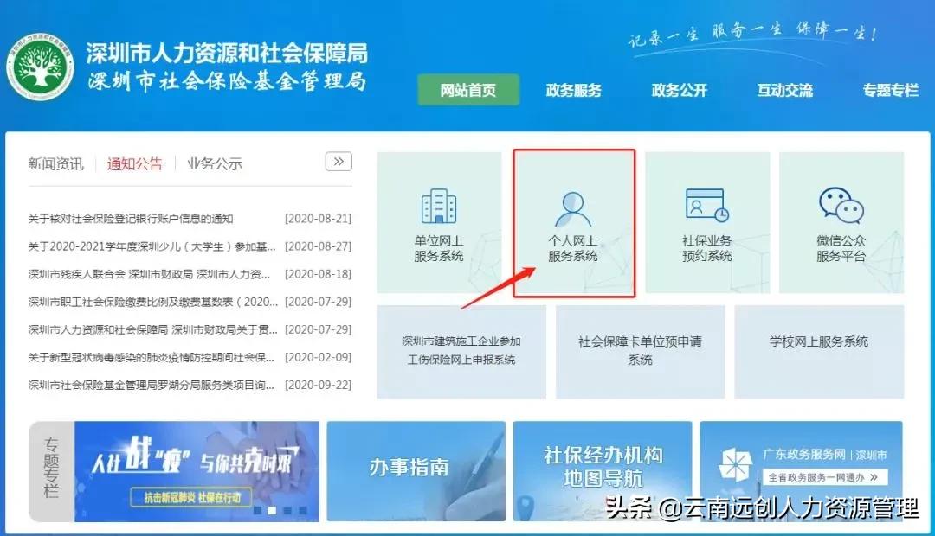
Task: Select the 业务公示 tab
Action: (213, 163)
